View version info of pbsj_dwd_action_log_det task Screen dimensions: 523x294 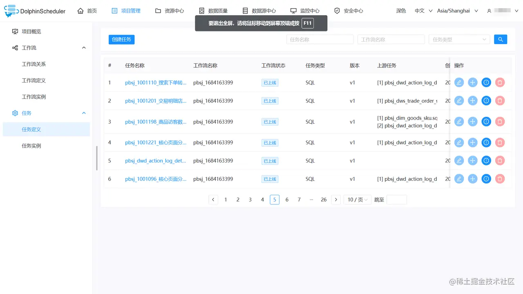tap(486, 160)
